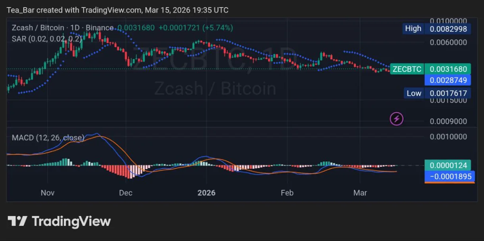
Task: Click the green 0.0031680 current price tag
Action: (x=448, y=69)
